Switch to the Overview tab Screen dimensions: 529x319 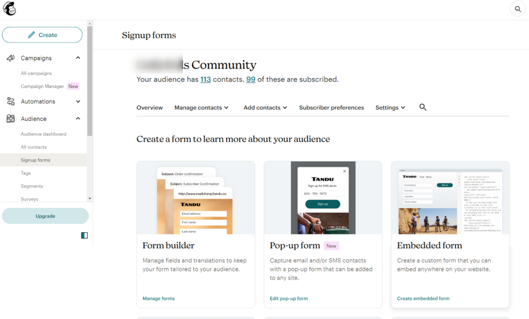[x=149, y=108]
